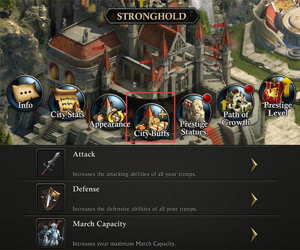The image size is (300, 250).
Task: Select the Appearance castle icon
Action: pyautogui.click(x=109, y=112)
